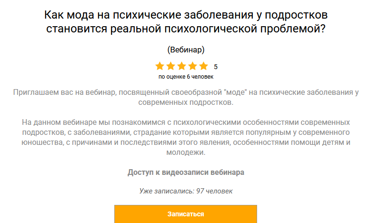The width and height of the screenshot is (369, 223).
Task: Click the rating score number 5
Action: click(x=216, y=67)
